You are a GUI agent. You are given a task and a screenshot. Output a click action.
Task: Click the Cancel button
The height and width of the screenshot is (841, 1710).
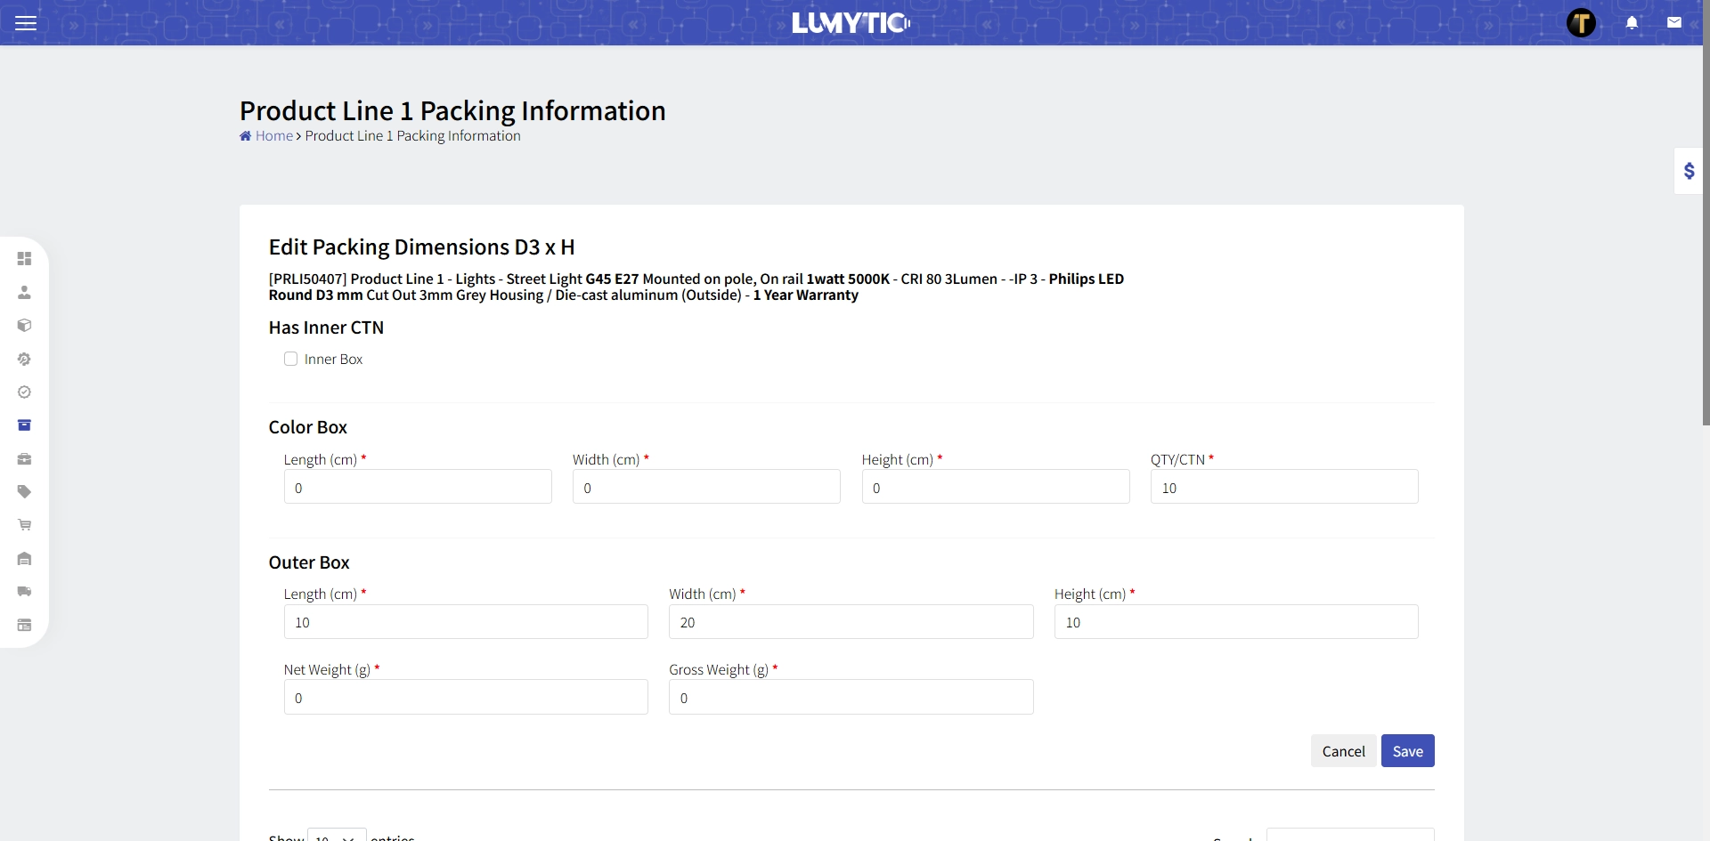click(x=1343, y=751)
